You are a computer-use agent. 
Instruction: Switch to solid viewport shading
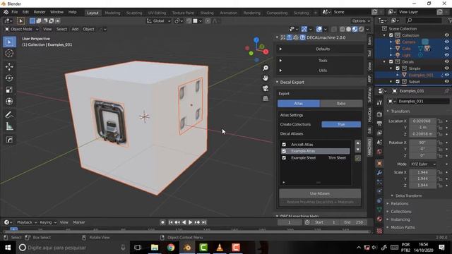coord(348,29)
